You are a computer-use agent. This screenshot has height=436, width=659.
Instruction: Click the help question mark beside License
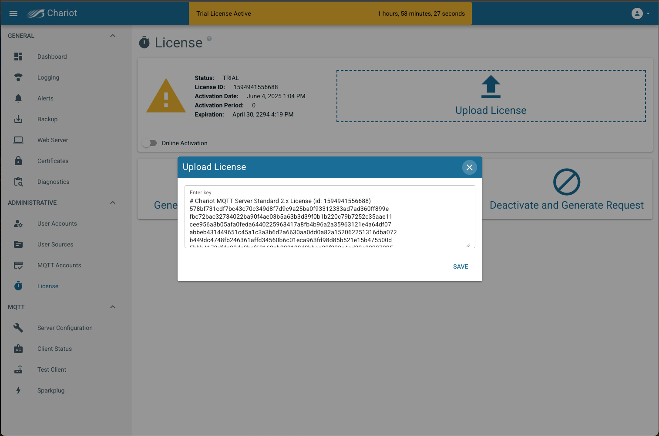(209, 39)
